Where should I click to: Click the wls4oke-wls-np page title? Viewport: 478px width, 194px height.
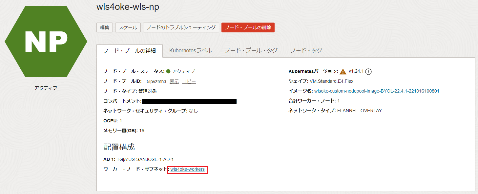pyautogui.click(x=128, y=7)
